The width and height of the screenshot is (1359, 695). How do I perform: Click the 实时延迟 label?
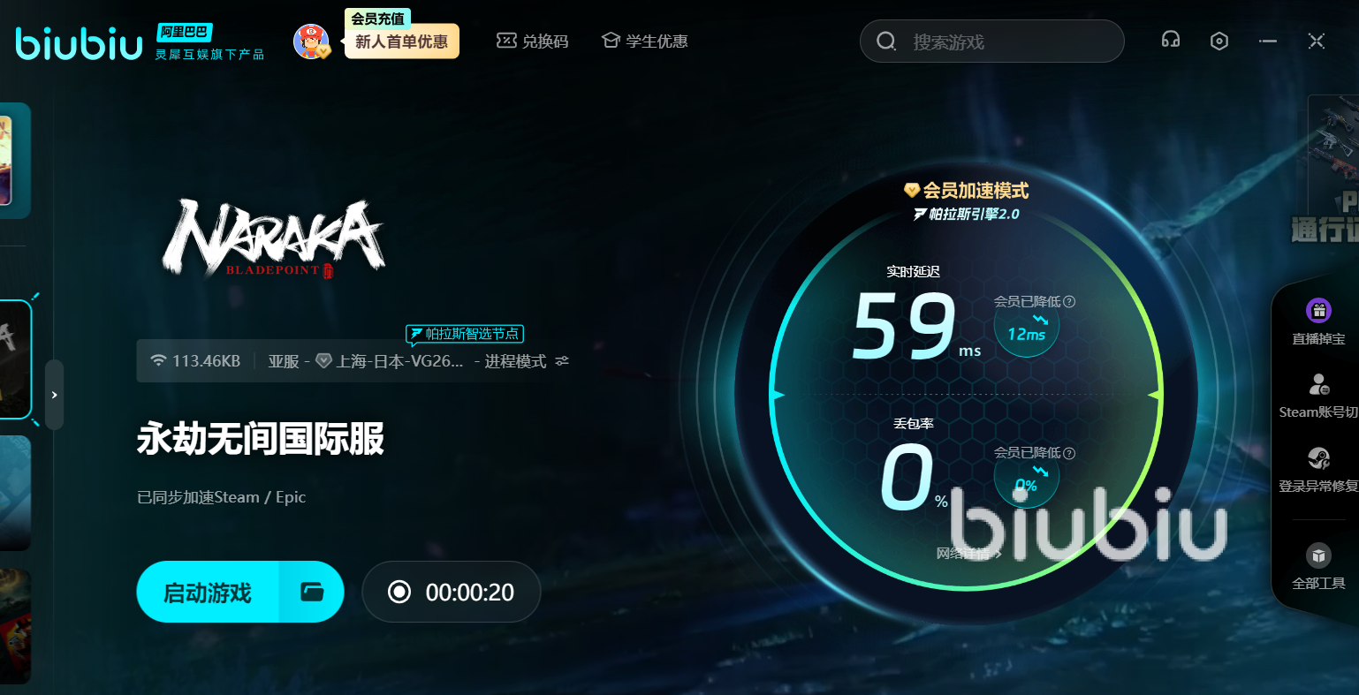pyautogui.click(x=914, y=272)
